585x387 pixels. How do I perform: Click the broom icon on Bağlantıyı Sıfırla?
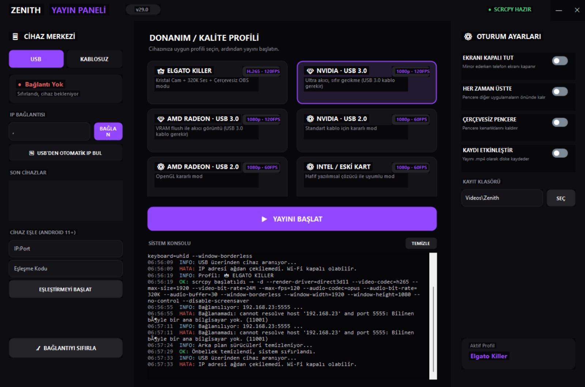coord(38,348)
